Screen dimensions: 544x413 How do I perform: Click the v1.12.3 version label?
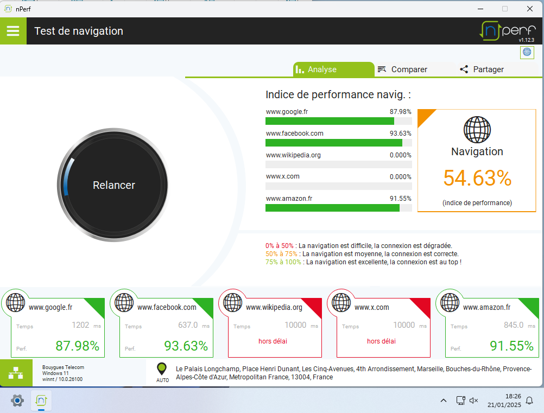tap(526, 40)
